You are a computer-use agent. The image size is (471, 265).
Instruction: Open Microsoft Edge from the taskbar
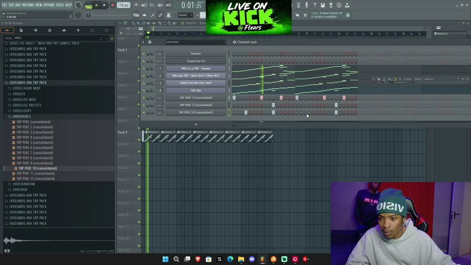[230, 259]
